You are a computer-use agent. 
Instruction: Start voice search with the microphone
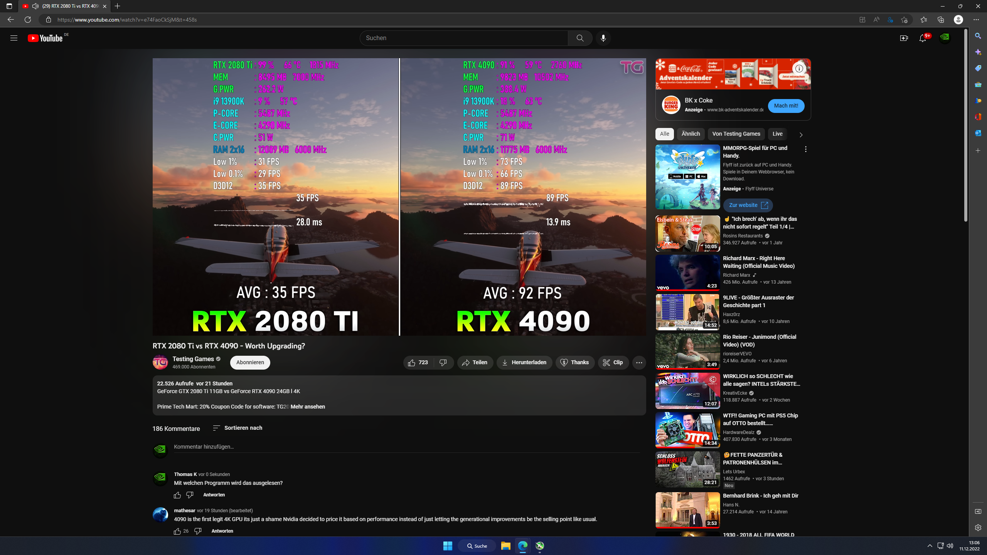click(603, 38)
